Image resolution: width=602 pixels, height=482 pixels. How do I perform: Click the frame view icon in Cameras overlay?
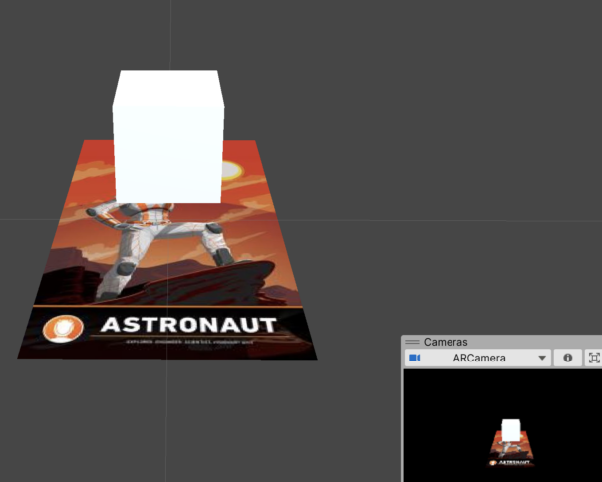(x=594, y=358)
